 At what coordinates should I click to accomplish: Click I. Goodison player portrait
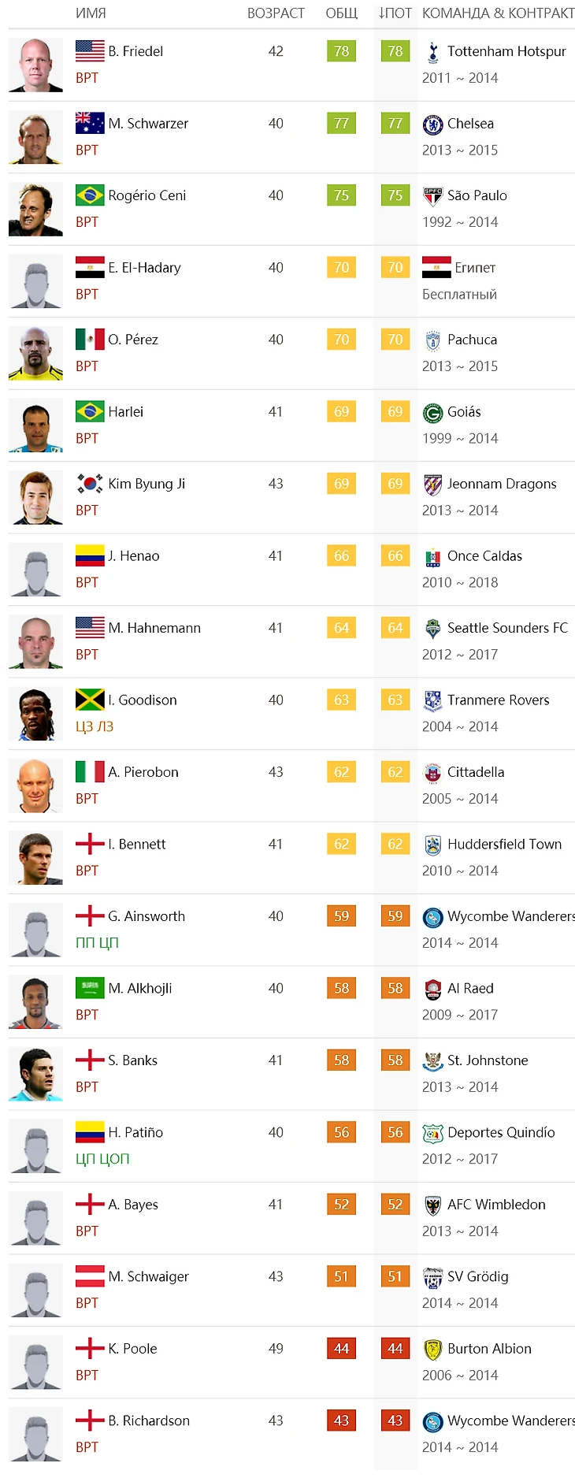pos(35,714)
